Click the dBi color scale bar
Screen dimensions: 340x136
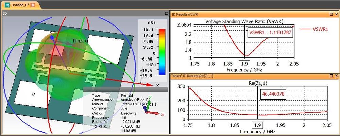point(163,52)
